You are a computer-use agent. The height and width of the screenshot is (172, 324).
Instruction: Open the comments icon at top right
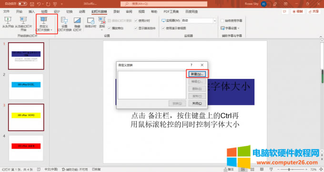pos(285,11)
